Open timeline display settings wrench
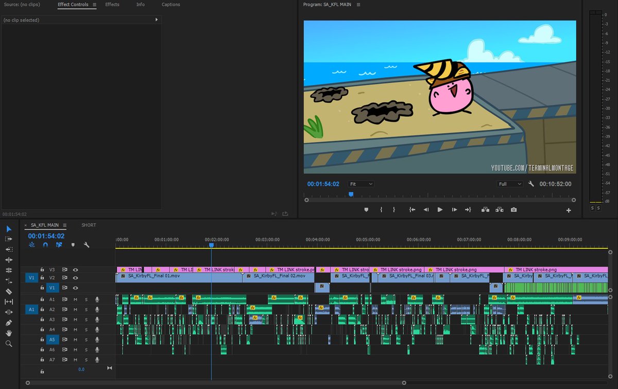618x389 pixels. [x=87, y=245]
